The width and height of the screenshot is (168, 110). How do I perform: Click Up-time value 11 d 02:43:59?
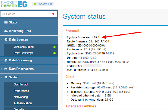click(88, 58)
